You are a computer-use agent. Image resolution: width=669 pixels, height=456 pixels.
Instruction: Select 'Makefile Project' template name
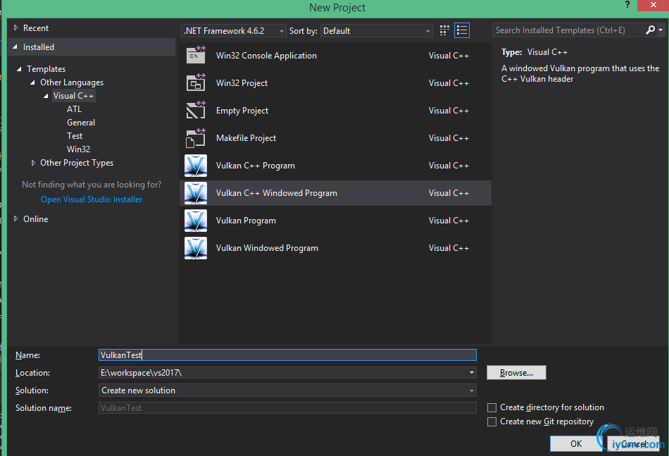pyautogui.click(x=246, y=138)
